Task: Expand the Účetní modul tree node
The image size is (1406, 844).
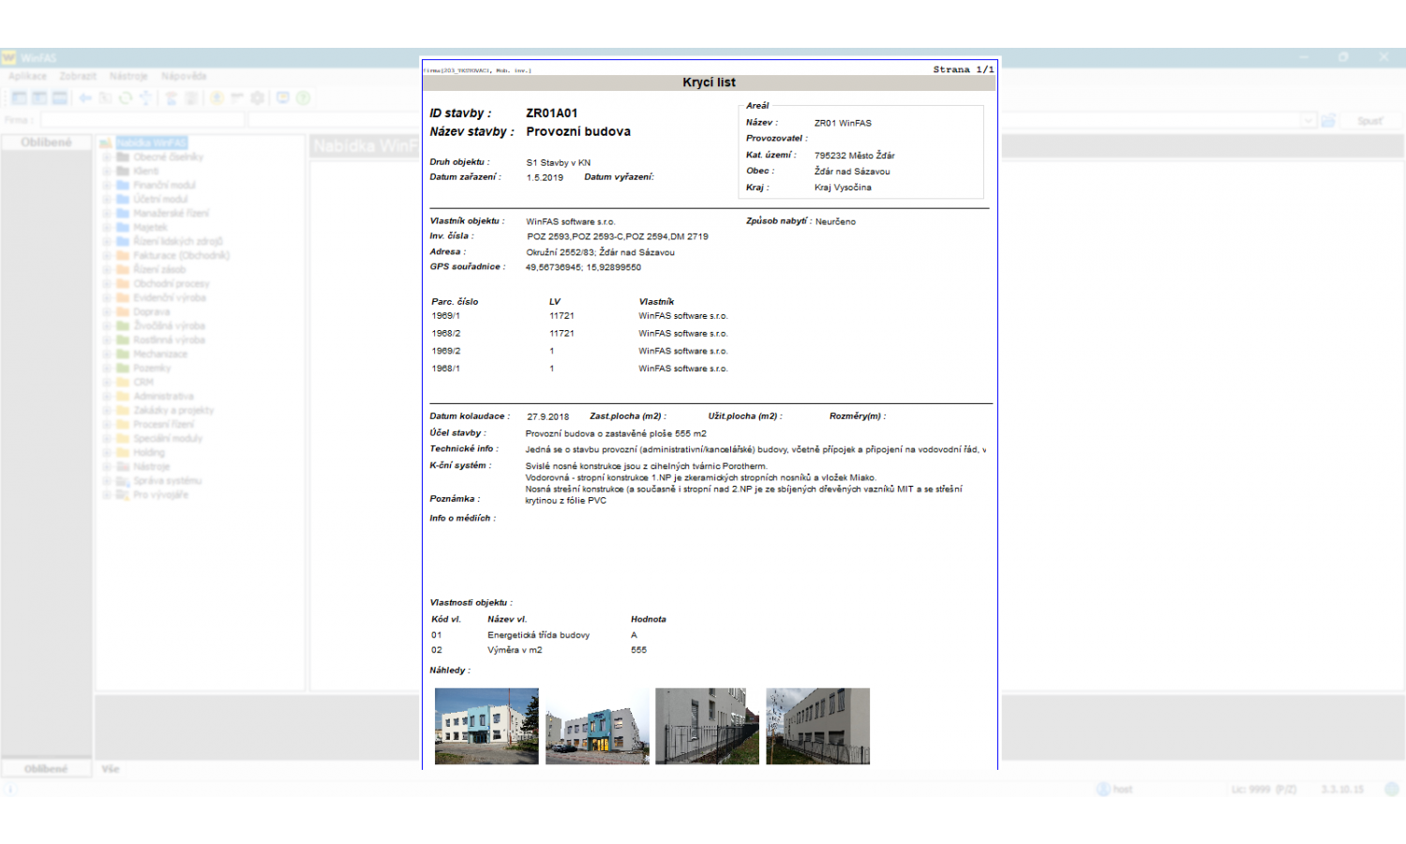Action: tap(107, 200)
